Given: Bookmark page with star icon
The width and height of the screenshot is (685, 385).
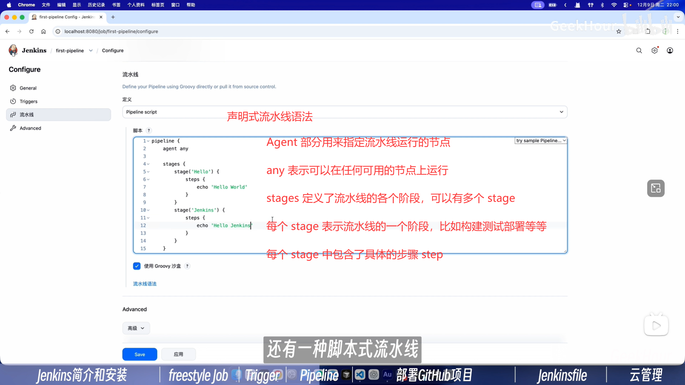Looking at the screenshot, I should coord(619,31).
